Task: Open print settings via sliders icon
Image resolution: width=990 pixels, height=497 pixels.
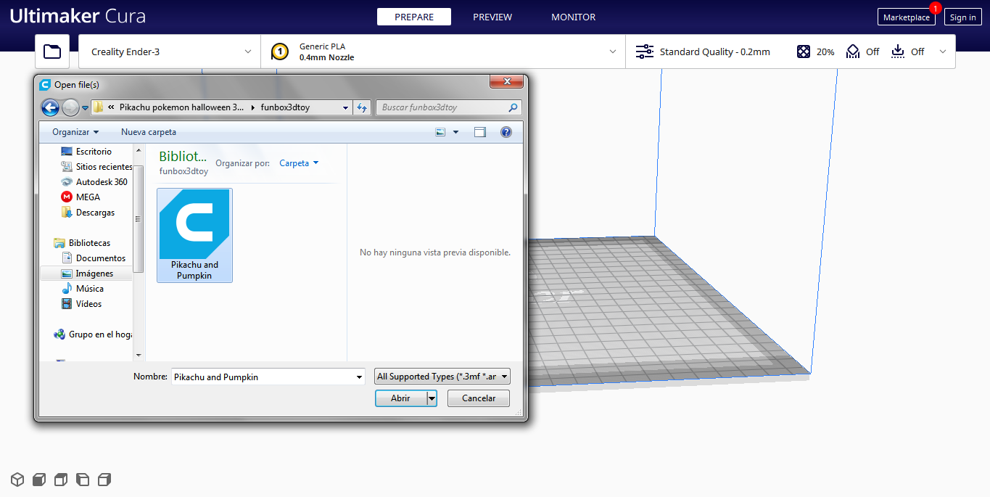Action: pyautogui.click(x=644, y=52)
